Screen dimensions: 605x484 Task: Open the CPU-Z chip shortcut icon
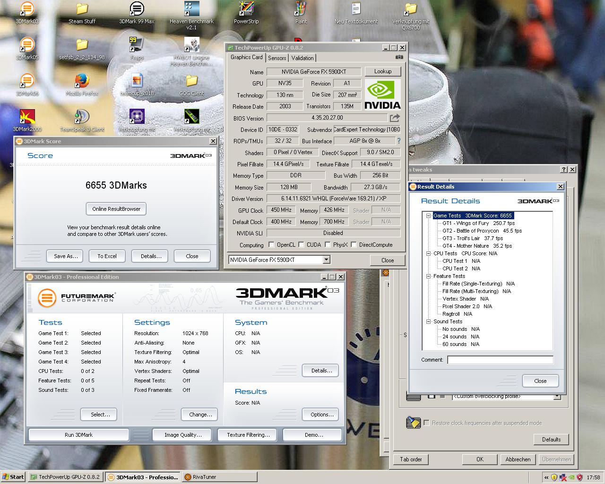[137, 116]
